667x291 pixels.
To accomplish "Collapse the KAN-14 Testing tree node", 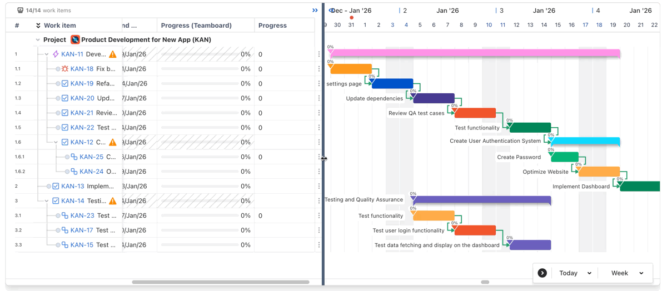I will point(47,201).
